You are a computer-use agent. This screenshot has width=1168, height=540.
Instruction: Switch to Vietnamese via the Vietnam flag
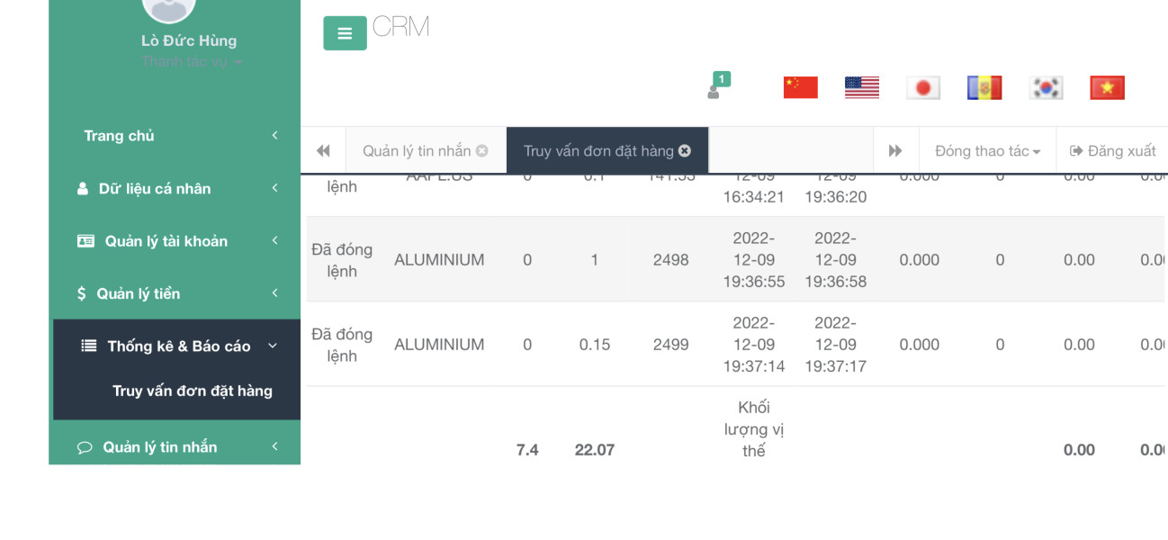[1107, 87]
